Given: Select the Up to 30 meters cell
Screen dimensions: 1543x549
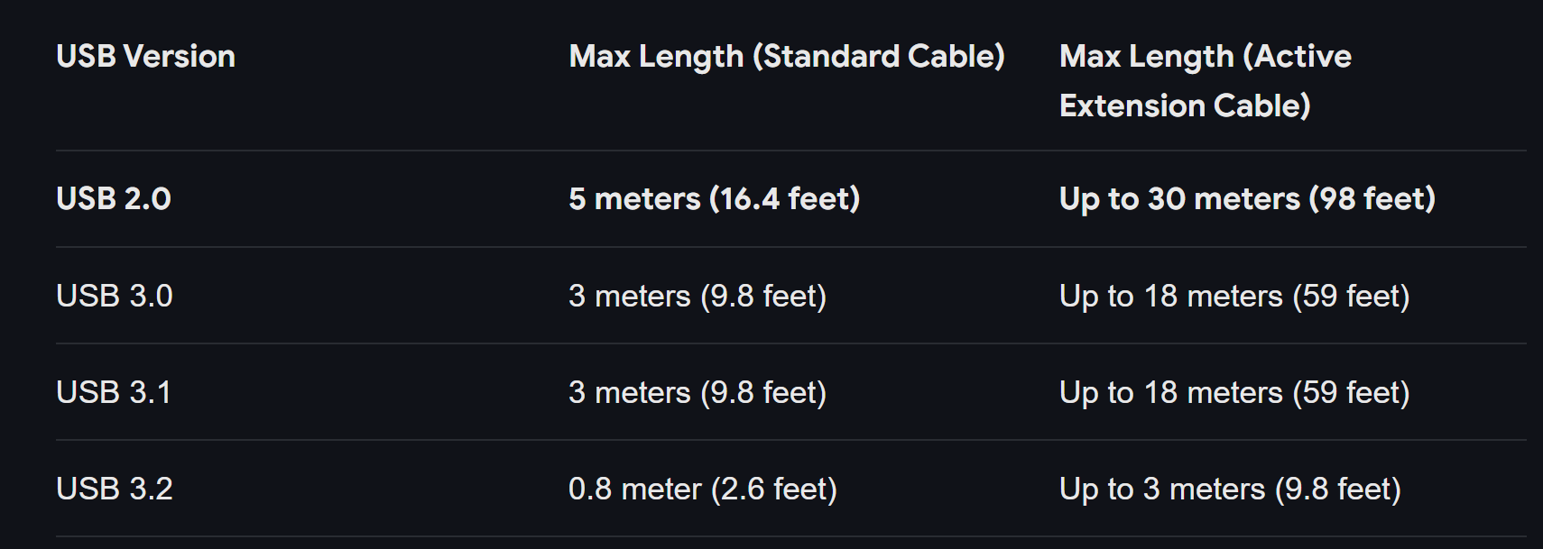Looking at the screenshot, I should [1247, 198].
